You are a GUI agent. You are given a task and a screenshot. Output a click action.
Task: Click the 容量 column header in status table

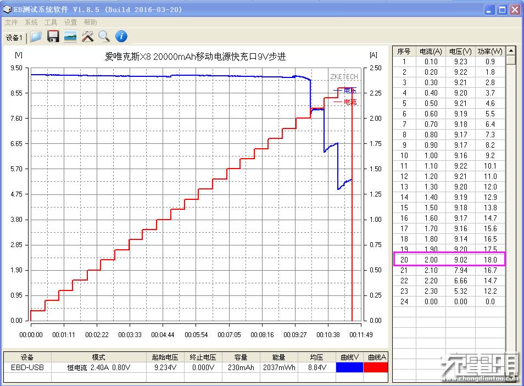point(241,357)
